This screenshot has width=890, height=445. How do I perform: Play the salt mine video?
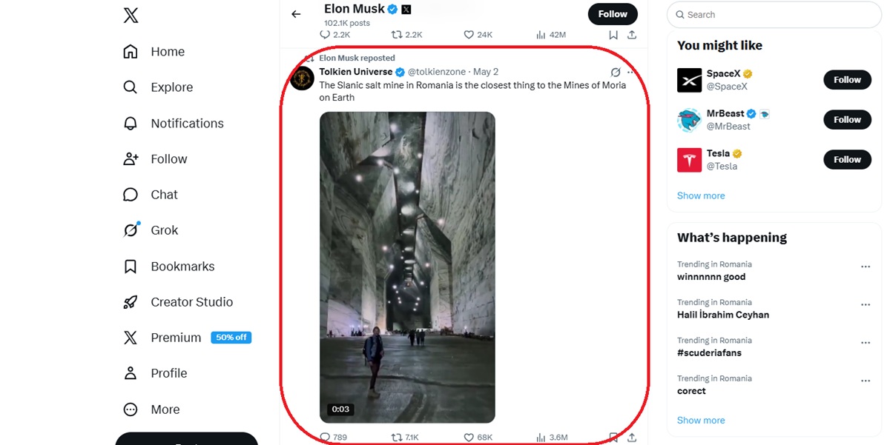click(x=407, y=267)
